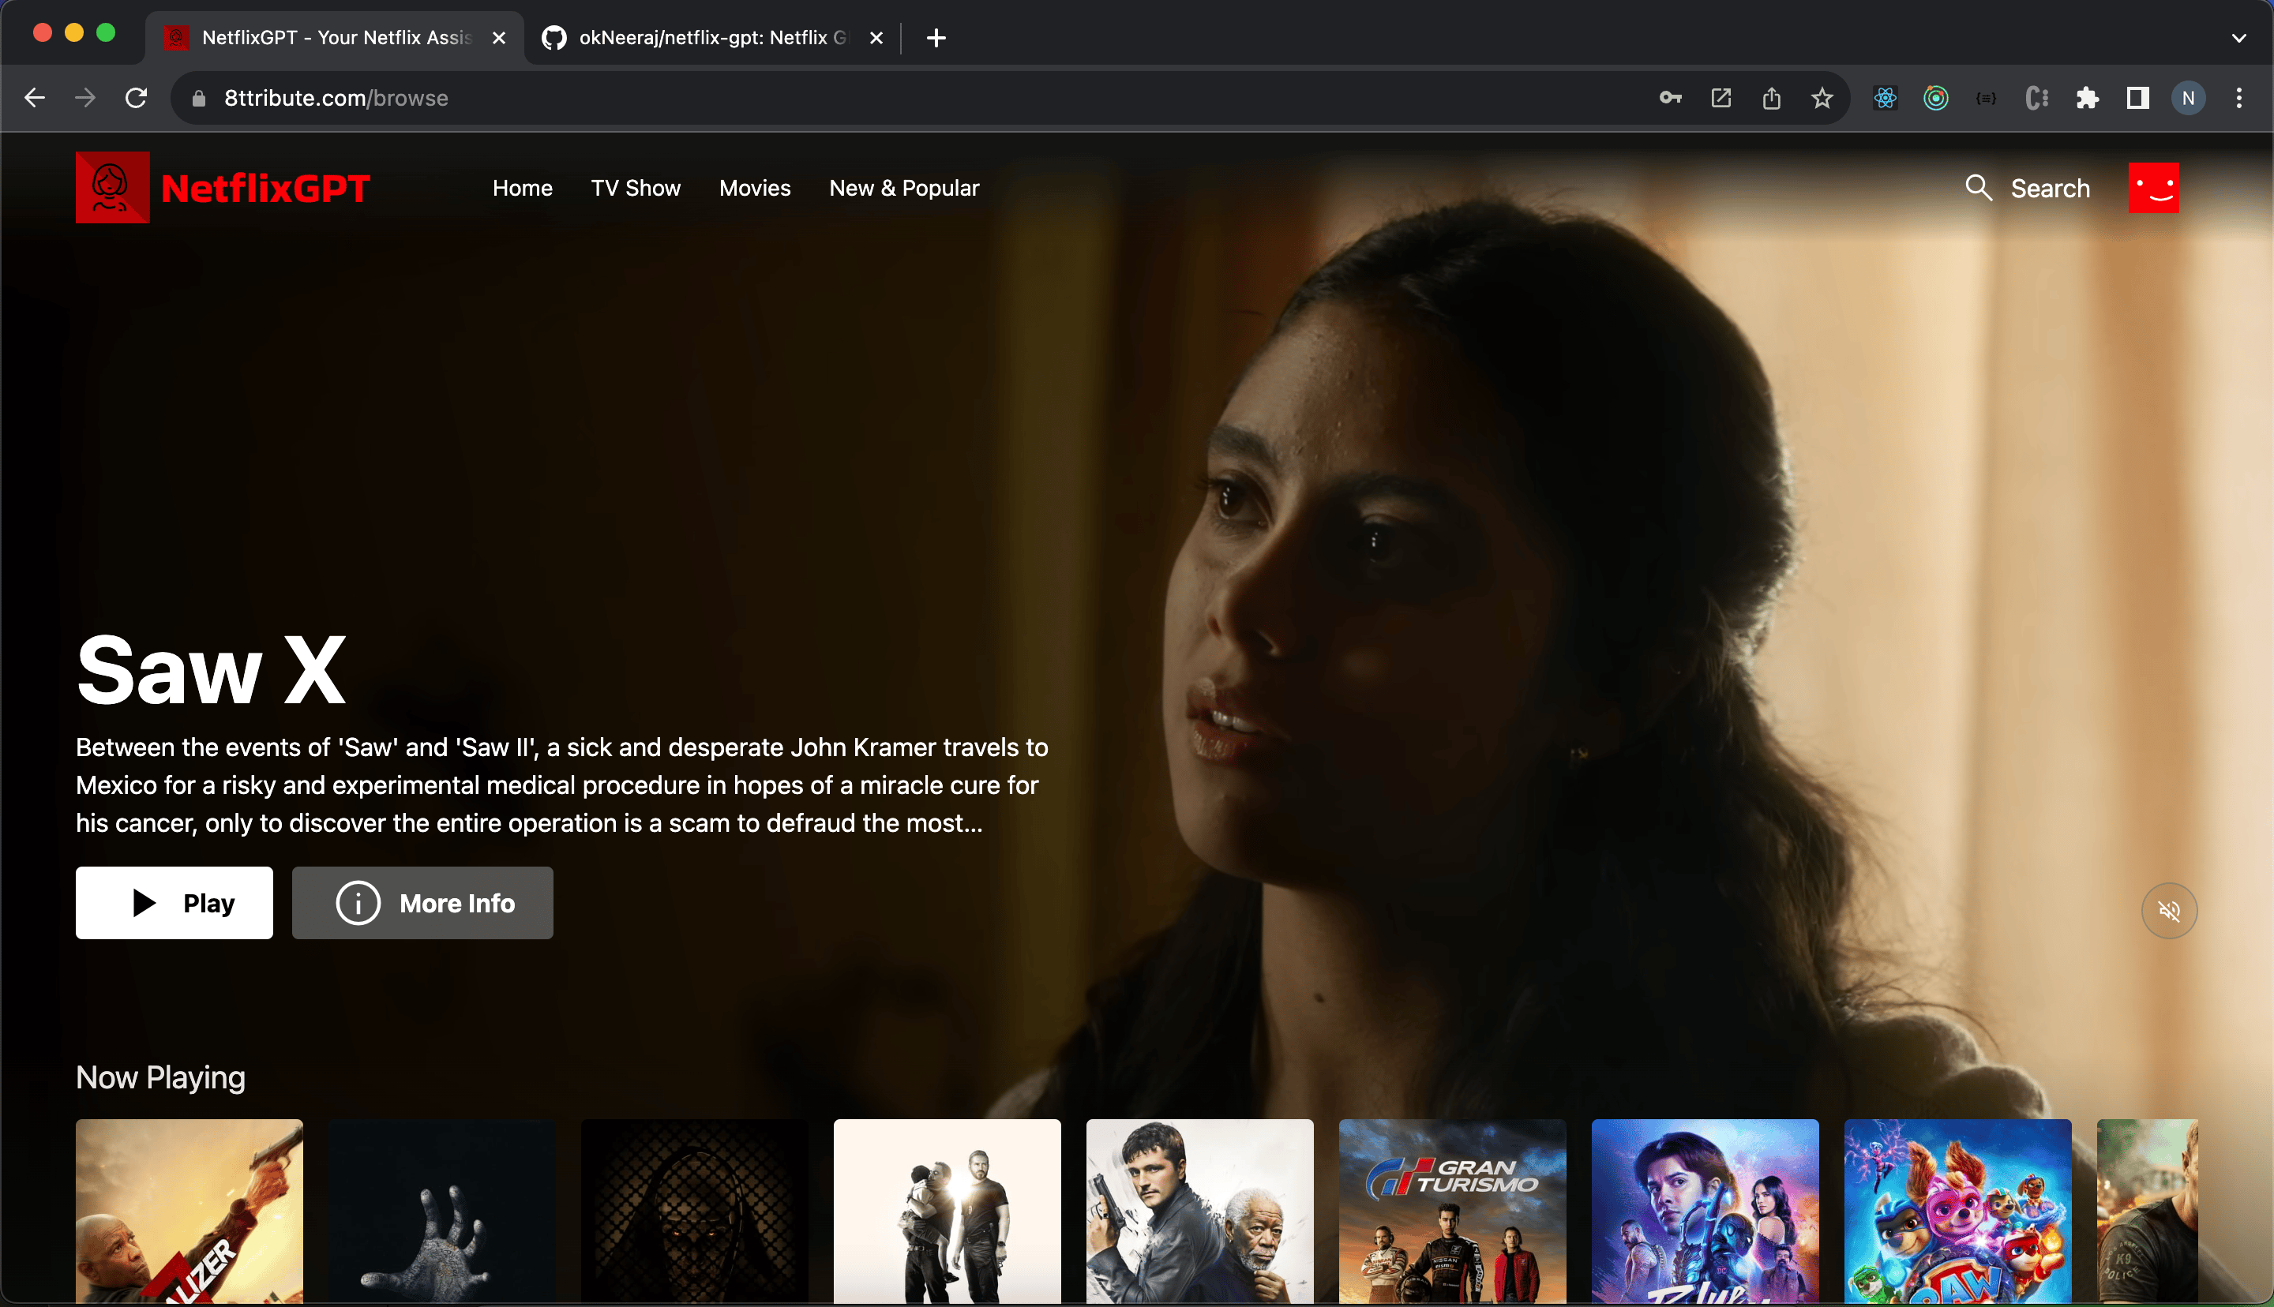Bookmark page with the star icon

1822,98
